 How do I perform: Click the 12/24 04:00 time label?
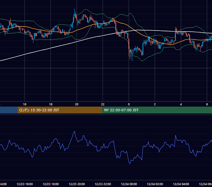pos(181,184)
